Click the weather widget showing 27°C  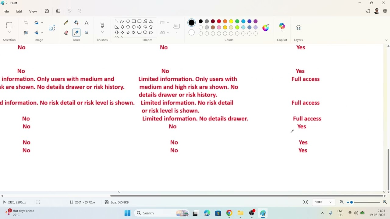coord(20,213)
